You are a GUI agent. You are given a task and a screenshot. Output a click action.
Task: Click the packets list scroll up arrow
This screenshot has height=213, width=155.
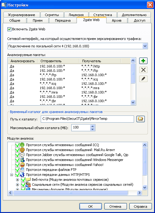[133, 61]
